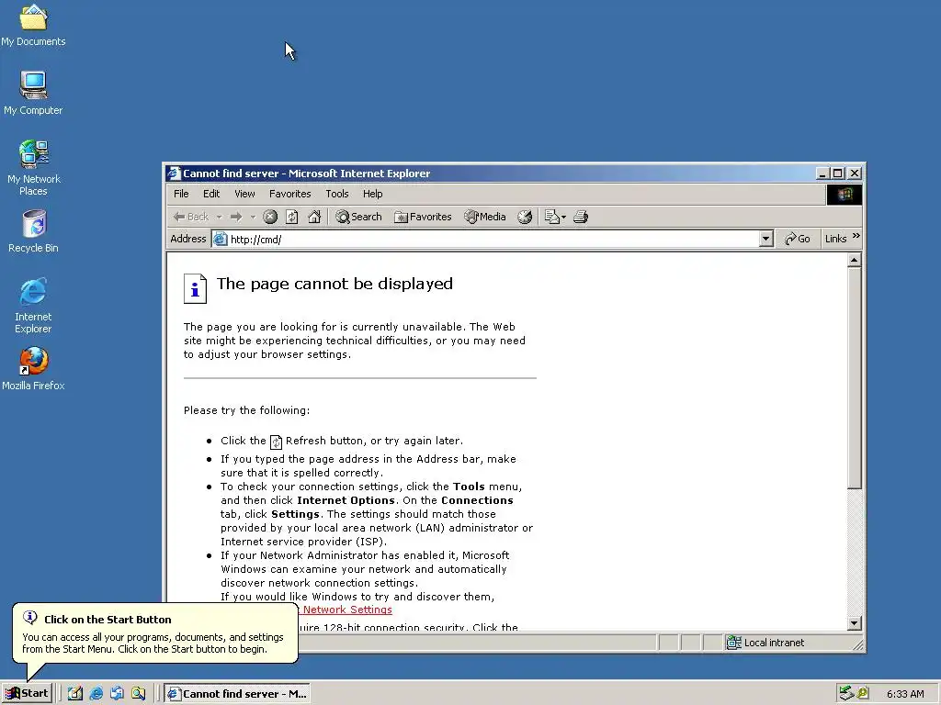Launch Outlook Express from Quick Launch

coord(117,694)
